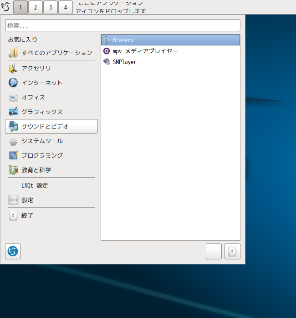Switch to desktop 1
296x318 pixels.
20,7
